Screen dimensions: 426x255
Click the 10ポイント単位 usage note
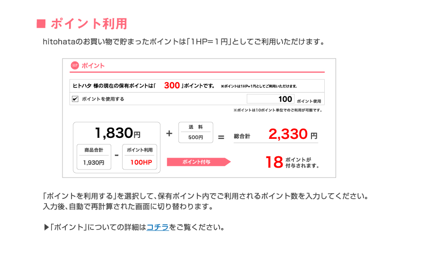coord(278,110)
